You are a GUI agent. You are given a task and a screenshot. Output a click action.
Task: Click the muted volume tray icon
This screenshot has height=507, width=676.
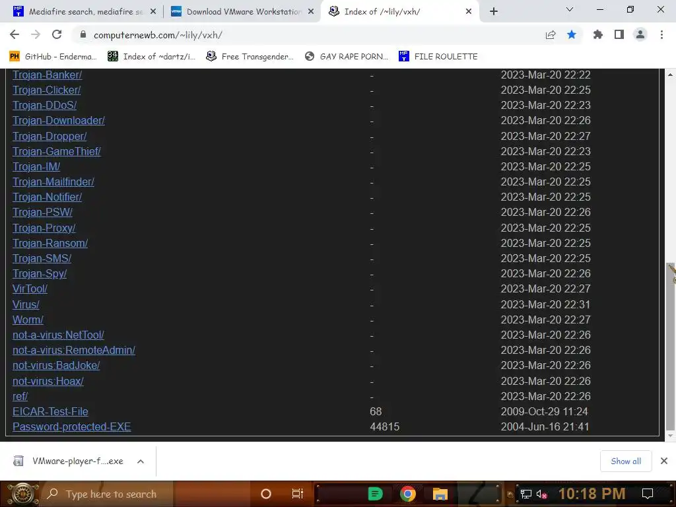541,494
